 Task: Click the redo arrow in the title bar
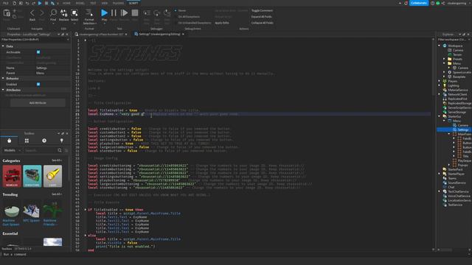pyautogui.click(x=33, y=3)
